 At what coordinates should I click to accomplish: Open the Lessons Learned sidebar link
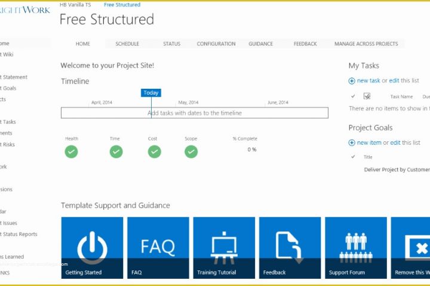tap(12, 257)
